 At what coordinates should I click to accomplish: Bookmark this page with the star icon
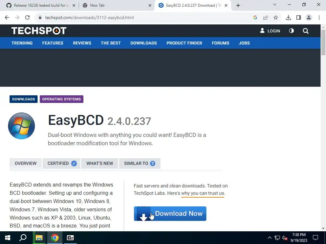276,18
